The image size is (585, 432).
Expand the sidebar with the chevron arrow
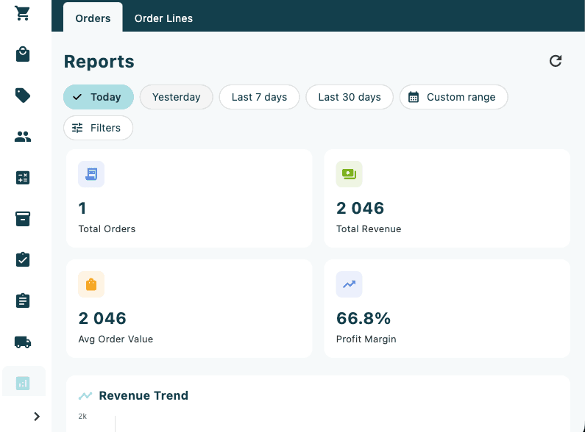(x=37, y=417)
